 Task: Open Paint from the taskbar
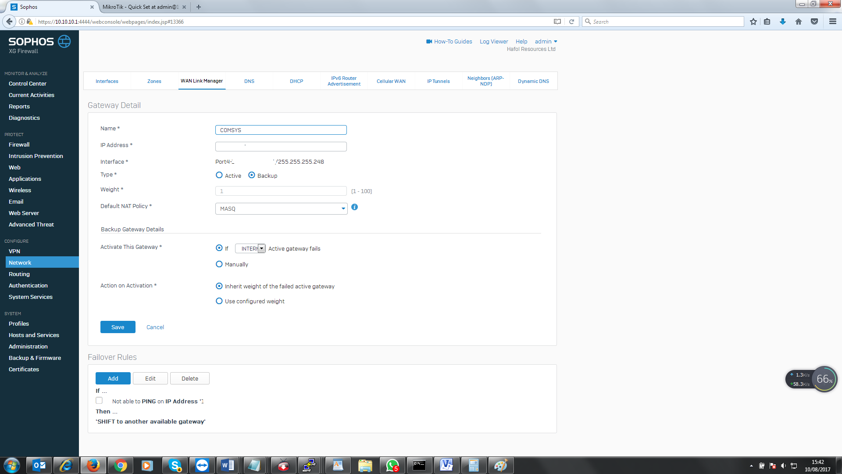tap(500, 465)
